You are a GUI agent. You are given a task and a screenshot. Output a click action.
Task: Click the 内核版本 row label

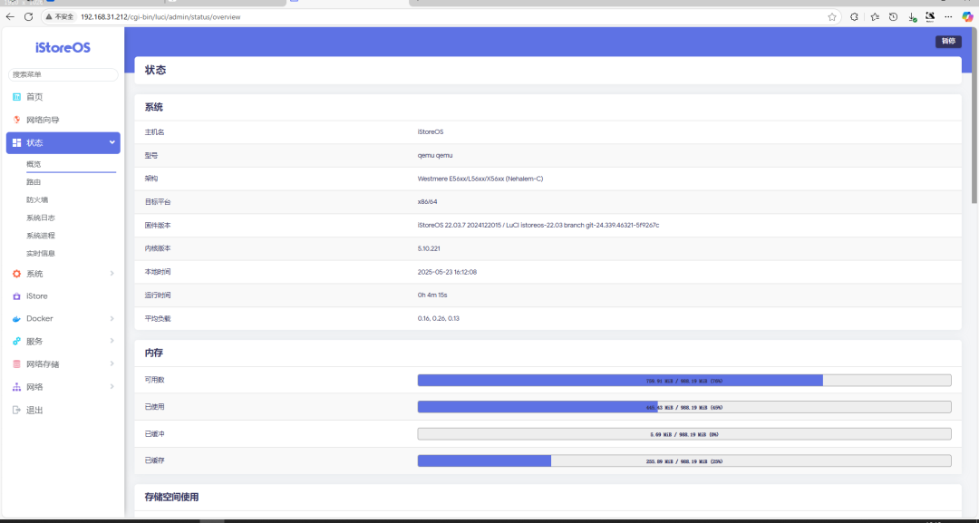coord(158,248)
